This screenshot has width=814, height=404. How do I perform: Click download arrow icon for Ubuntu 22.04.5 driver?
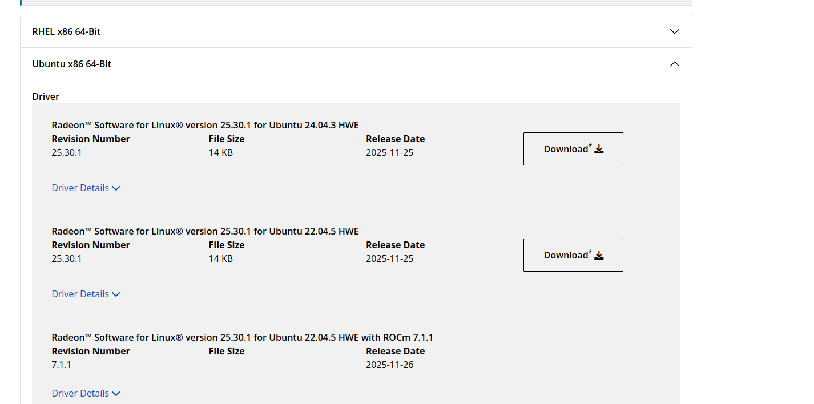[599, 255]
